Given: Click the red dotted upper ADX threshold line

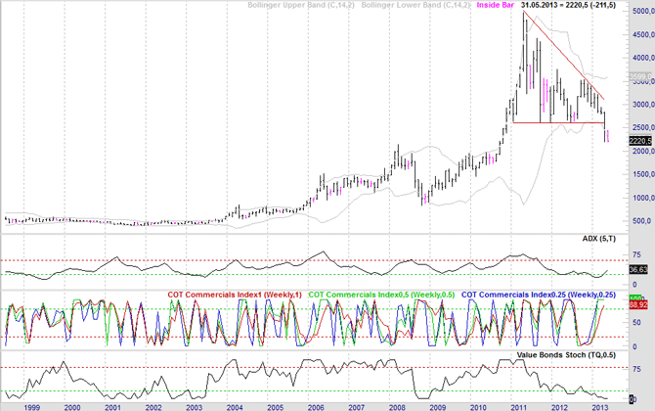Looking at the screenshot, I should [x=293, y=260].
